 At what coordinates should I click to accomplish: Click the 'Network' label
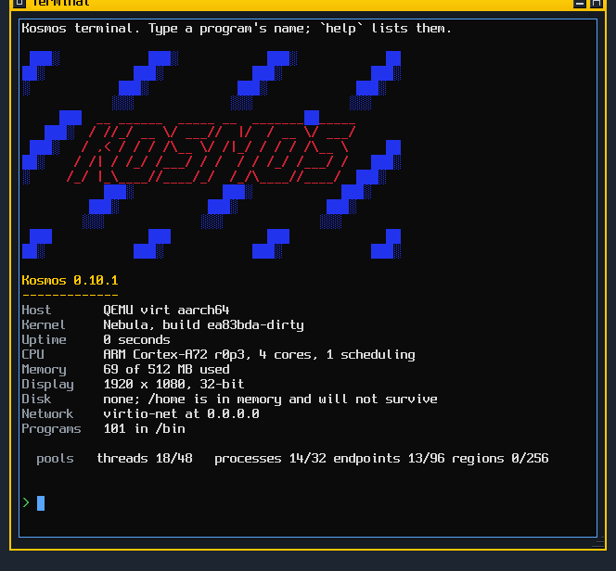tap(47, 414)
